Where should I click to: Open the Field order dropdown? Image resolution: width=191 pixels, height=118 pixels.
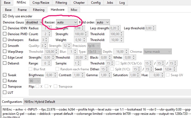pyautogui.click(x=102, y=22)
